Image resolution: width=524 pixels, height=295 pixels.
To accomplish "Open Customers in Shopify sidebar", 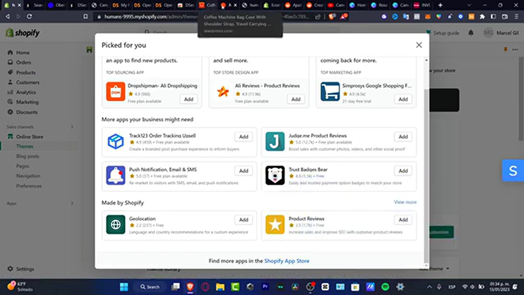I will 28,82.
